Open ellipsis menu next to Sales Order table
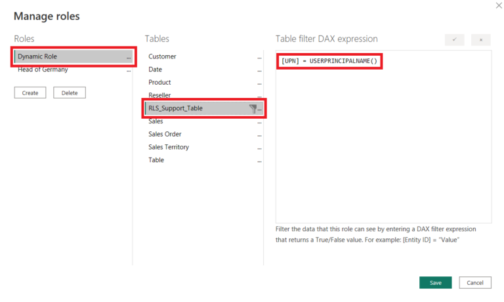 pyautogui.click(x=260, y=135)
